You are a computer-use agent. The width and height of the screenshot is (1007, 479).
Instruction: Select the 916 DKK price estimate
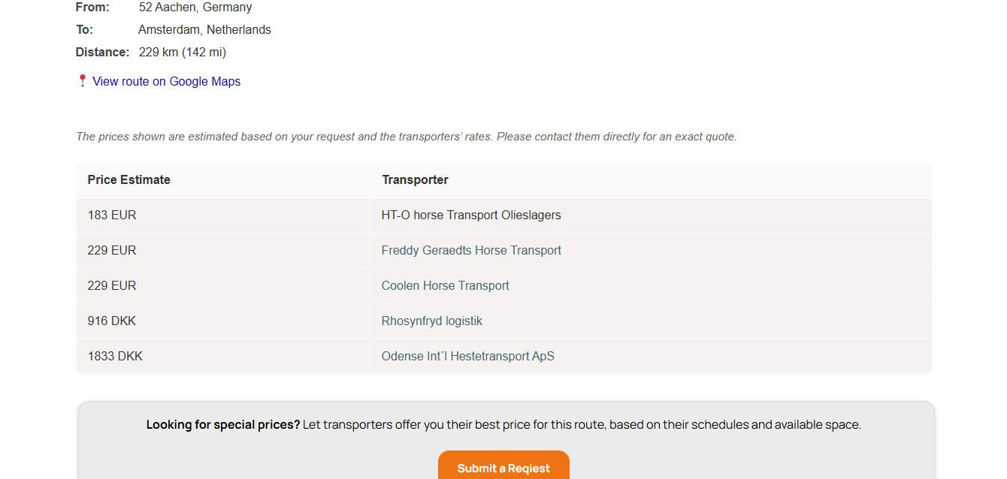[111, 321]
